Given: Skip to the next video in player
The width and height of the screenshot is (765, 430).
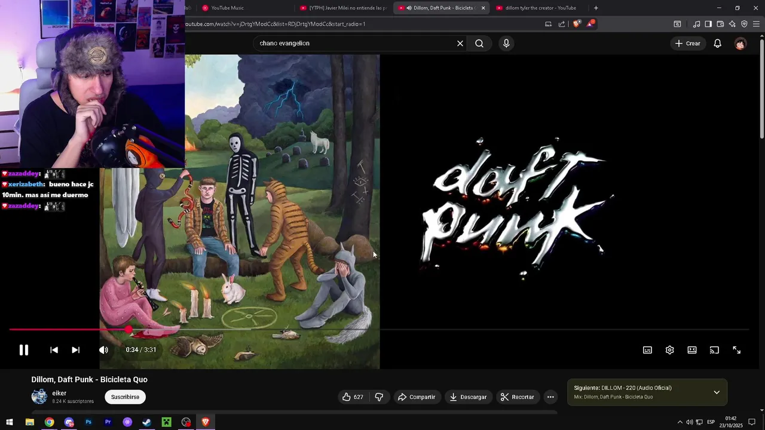Looking at the screenshot, I should 75,350.
